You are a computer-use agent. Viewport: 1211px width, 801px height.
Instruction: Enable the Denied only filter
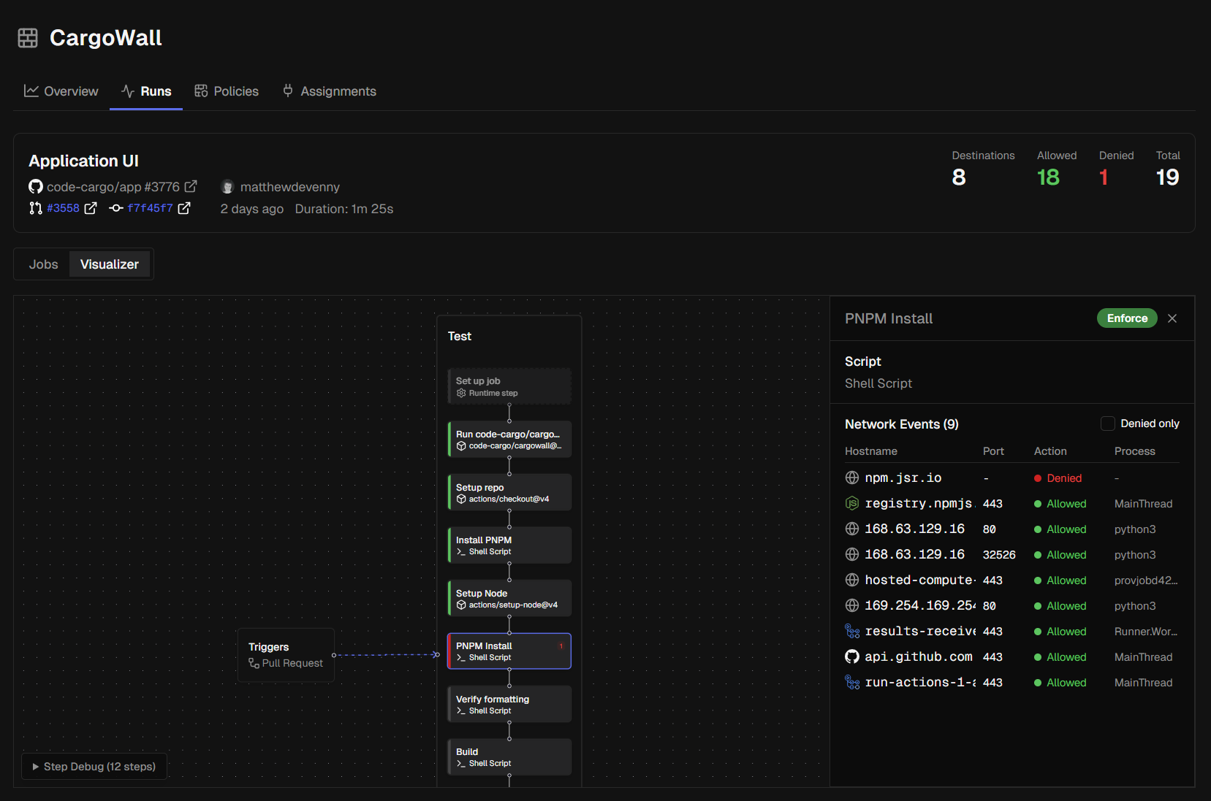(x=1108, y=423)
